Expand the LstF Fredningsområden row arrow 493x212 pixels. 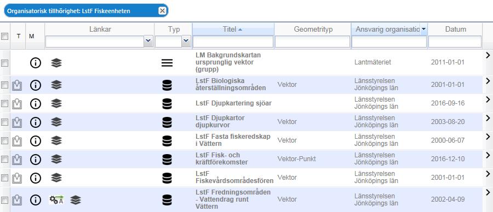point(488,192)
